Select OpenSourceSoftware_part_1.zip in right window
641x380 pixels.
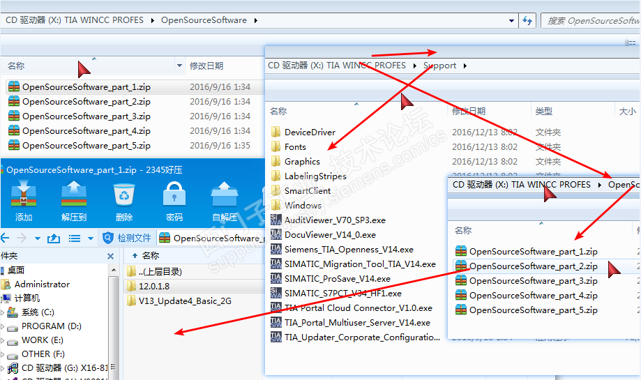[x=527, y=252]
